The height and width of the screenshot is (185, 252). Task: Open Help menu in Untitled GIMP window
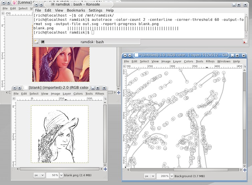(236, 62)
